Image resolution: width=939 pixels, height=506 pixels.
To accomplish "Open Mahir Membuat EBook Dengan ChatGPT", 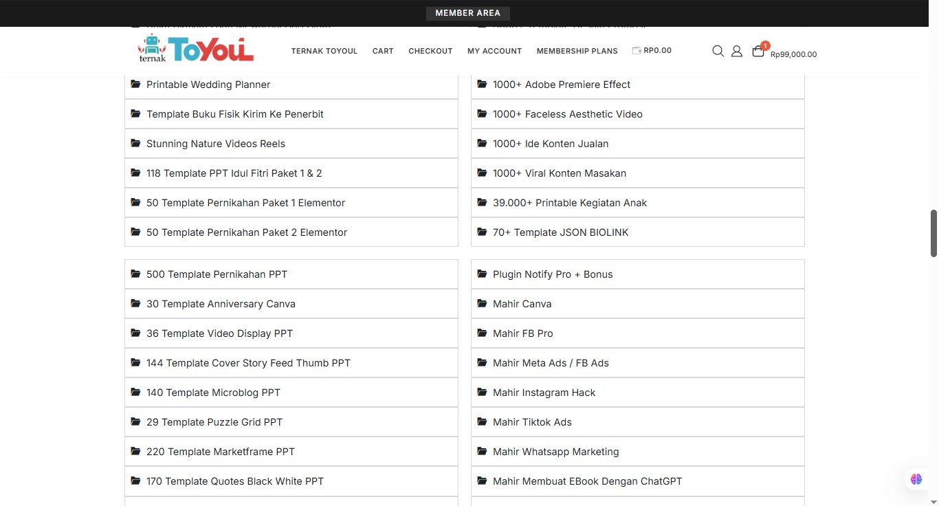I will point(638,481).
